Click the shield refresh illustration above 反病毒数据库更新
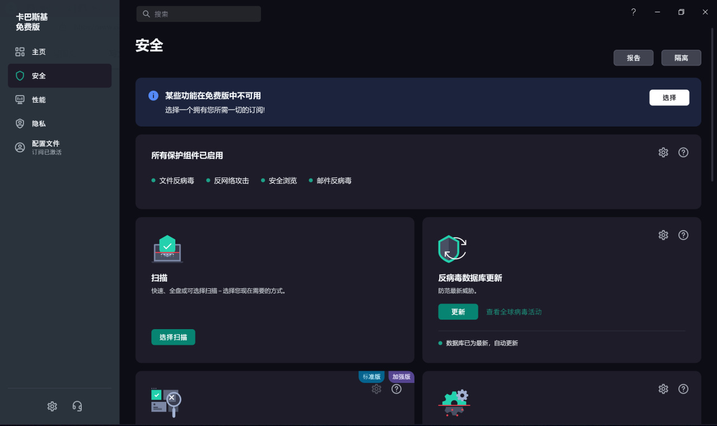Screen dimensions: 717x426 (x=453, y=249)
